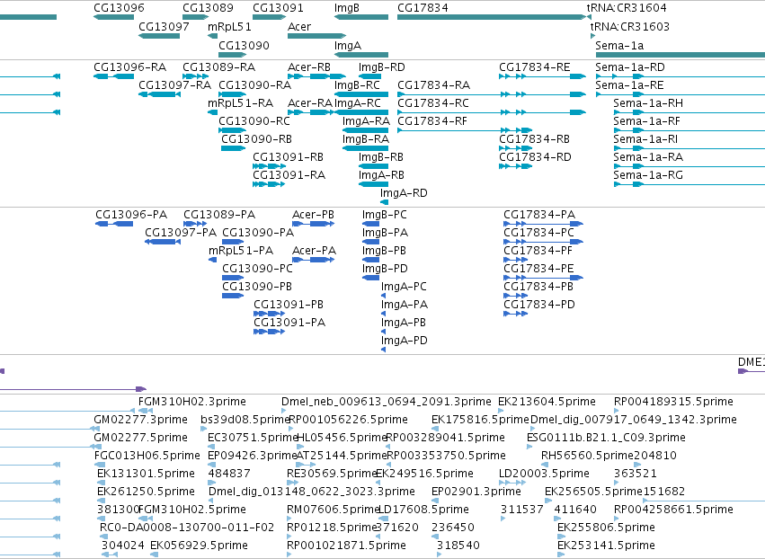Select the CG17834-RA transcript label

click(433, 84)
